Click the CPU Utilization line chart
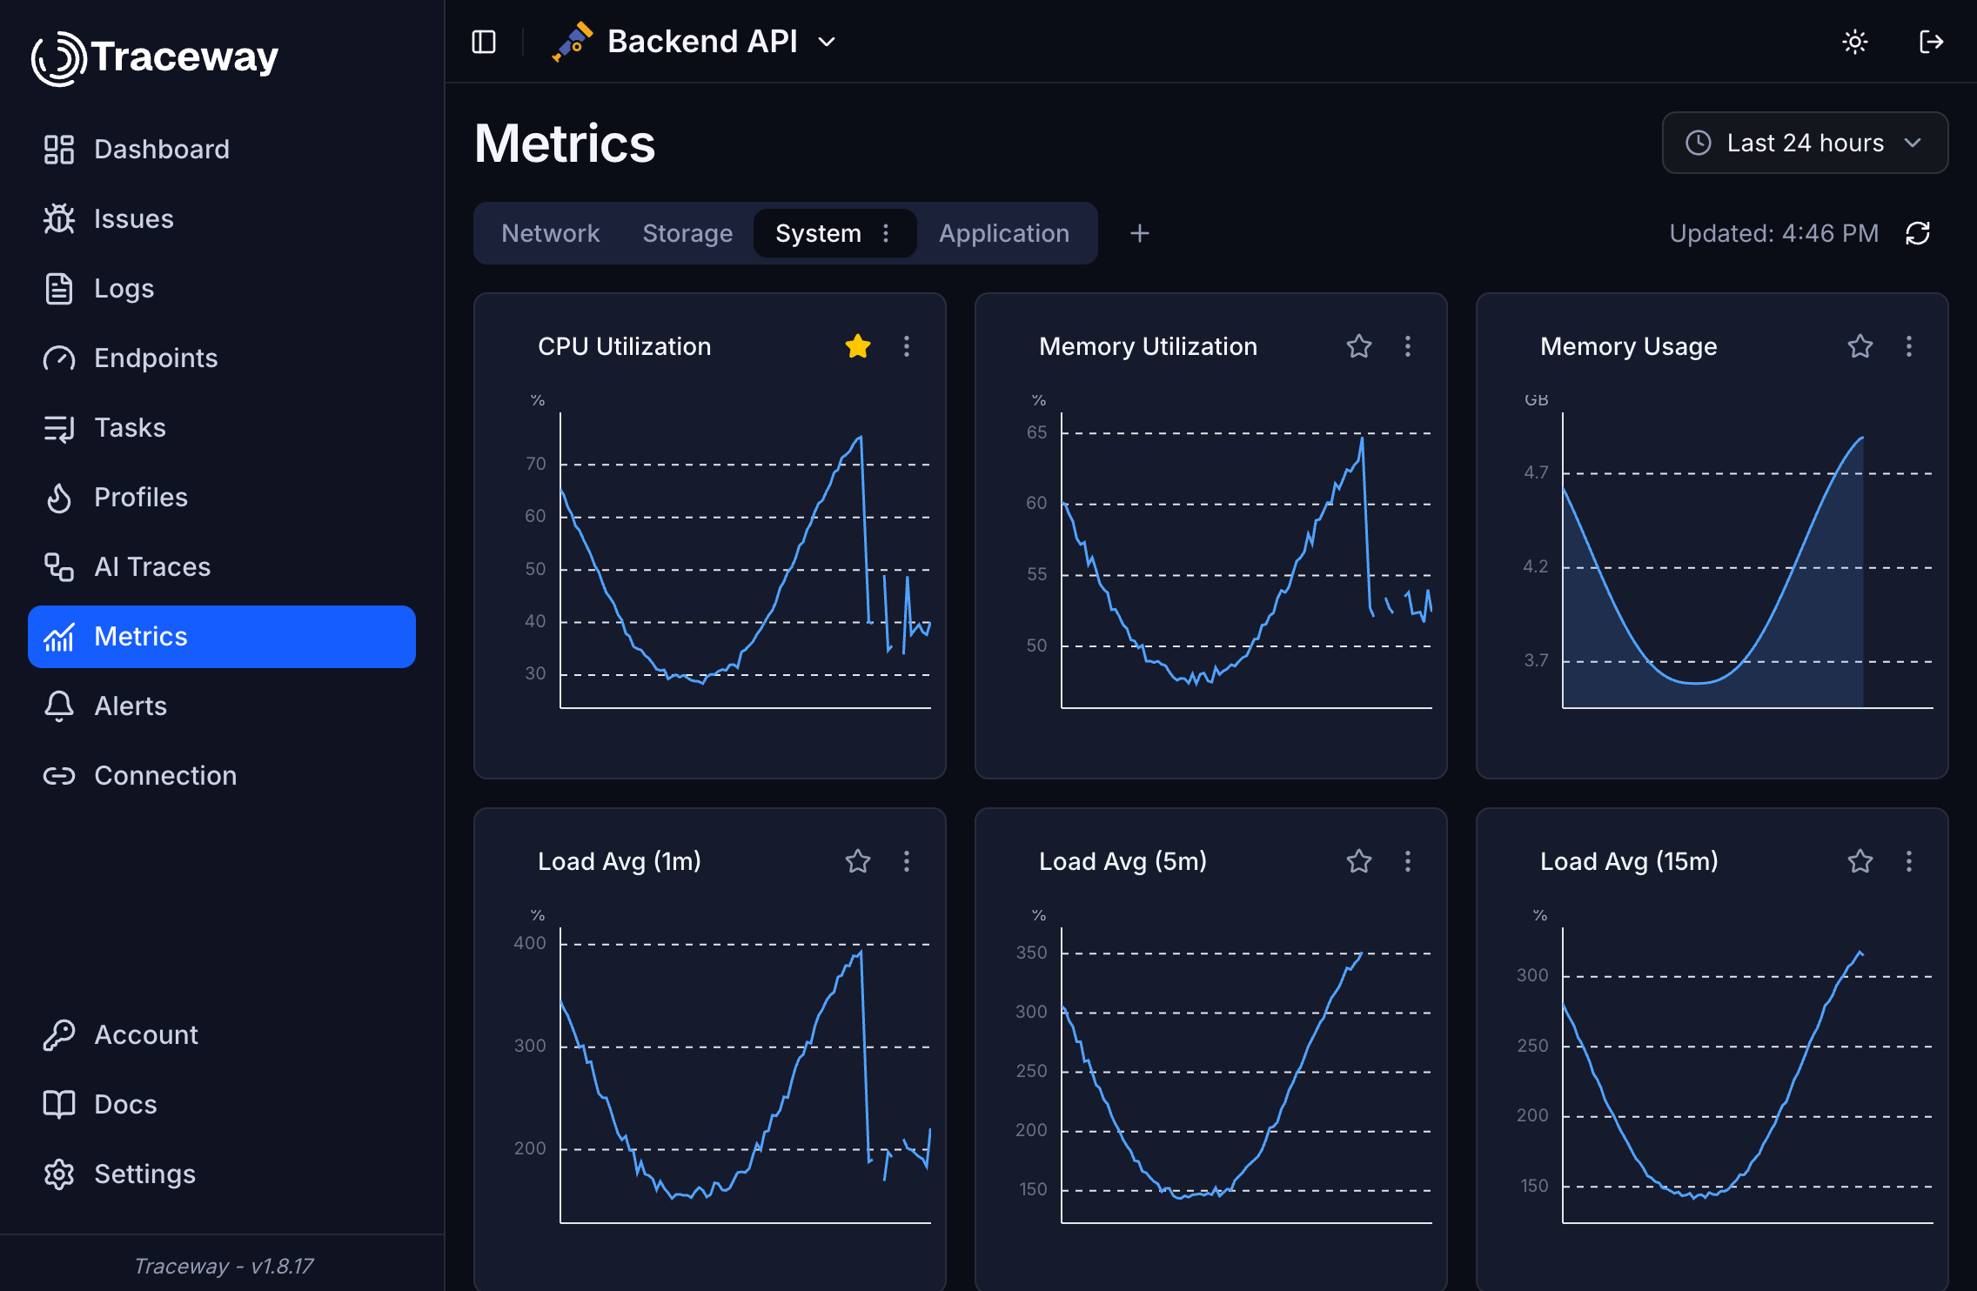Viewport: 1977px width, 1291px height. click(745, 560)
